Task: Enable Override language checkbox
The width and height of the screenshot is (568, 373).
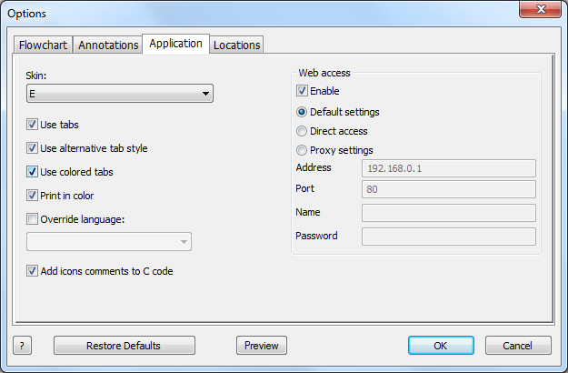Action: pyautogui.click(x=32, y=219)
